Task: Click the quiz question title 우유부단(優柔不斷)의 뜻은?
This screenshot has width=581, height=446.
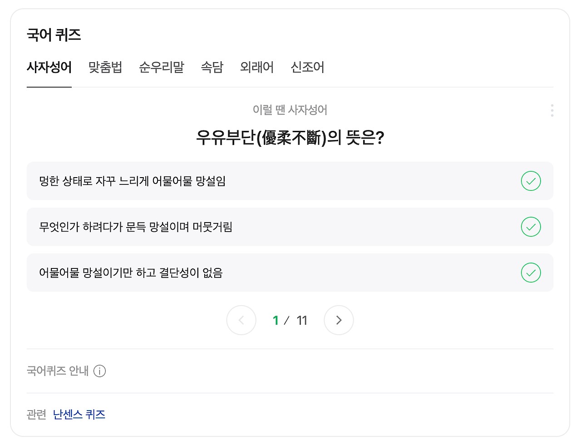Action: tap(290, 138)
